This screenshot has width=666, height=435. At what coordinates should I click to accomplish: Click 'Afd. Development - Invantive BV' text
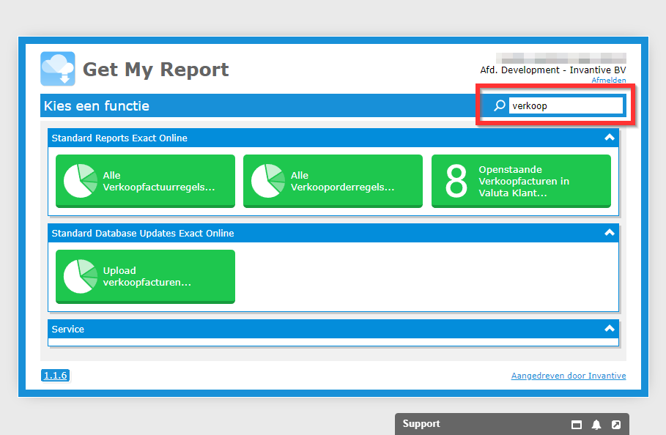pos(553,70)
